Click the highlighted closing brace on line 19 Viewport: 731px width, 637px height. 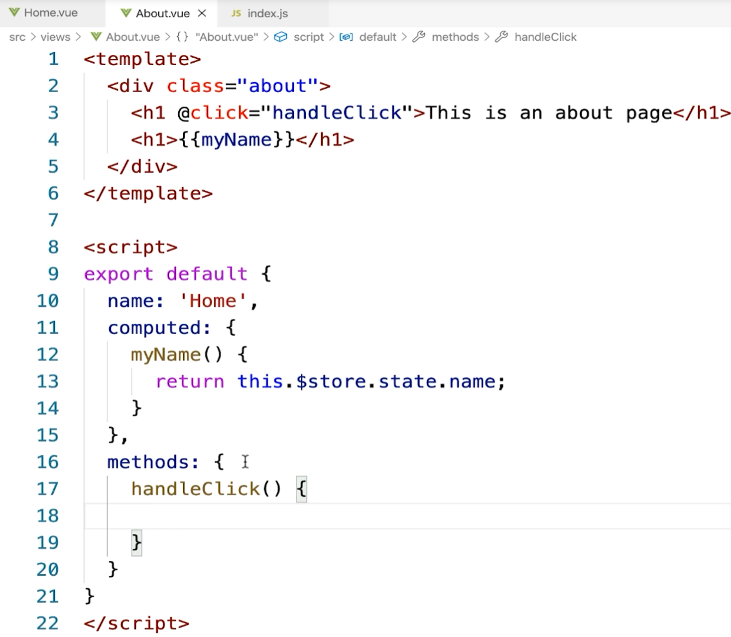point(136,543)
